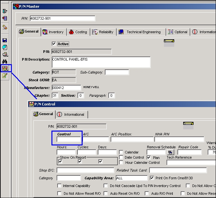Screen dimensions: 216x198
Task: Open the printer icon menu
Action: (5, 54)
